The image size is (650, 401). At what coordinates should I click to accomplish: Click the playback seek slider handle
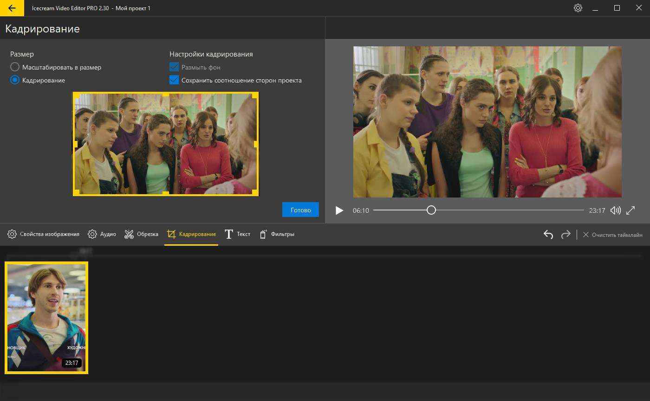pyautogui.click(x=431, y=210)
